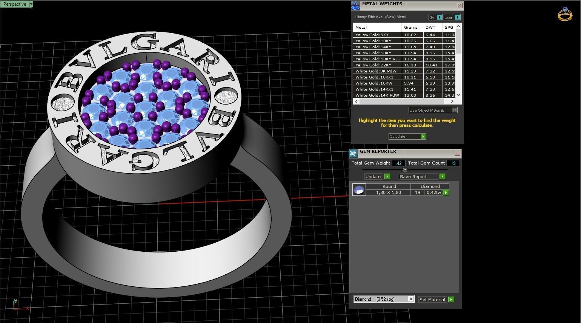Close the Metal Weights panel
The image size is (581, 323).
click(460, 6)
